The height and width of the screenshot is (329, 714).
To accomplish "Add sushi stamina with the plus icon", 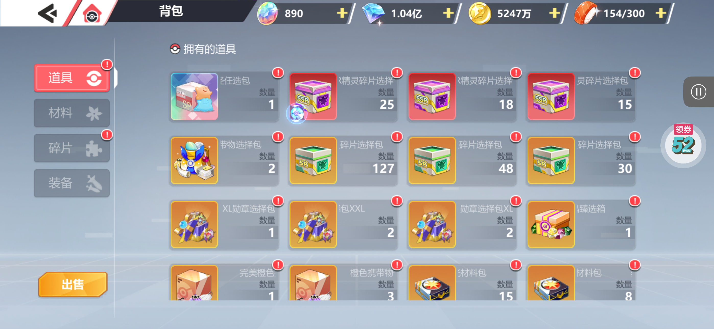I will pyautogui.click(x=661, y=13).
